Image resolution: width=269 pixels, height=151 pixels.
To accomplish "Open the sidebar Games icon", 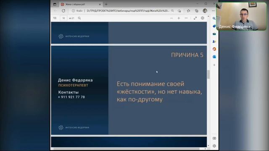I will [x=214, y=42].
